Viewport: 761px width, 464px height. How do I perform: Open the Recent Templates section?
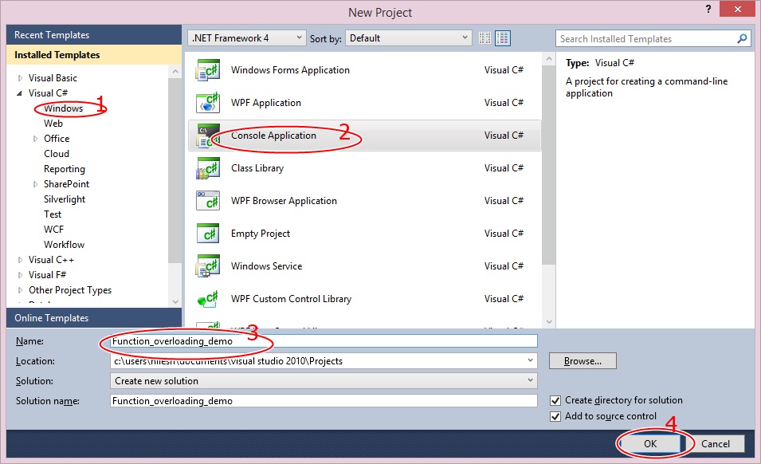click(x=94, y=35)
